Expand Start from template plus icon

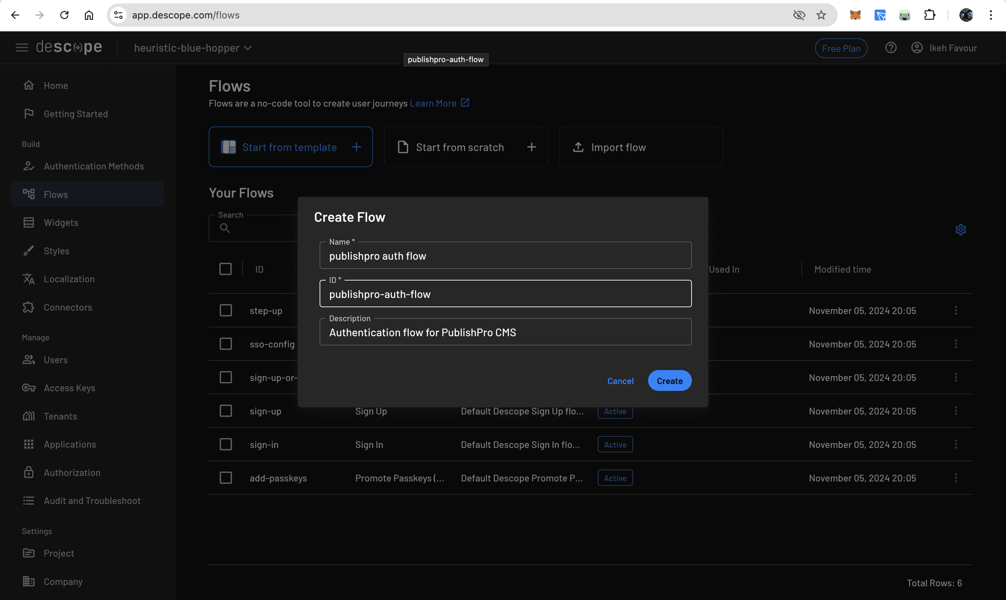pos(356,147)
